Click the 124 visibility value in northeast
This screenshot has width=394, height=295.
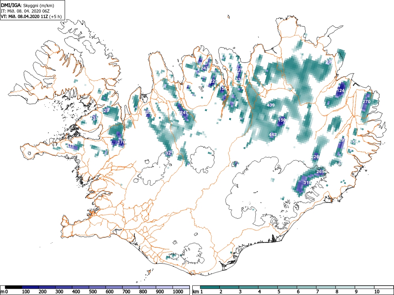(340, 90)
